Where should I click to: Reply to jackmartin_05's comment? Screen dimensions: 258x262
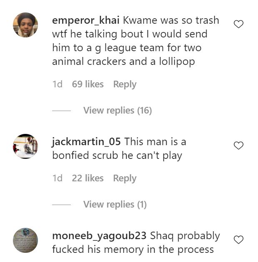125,178
